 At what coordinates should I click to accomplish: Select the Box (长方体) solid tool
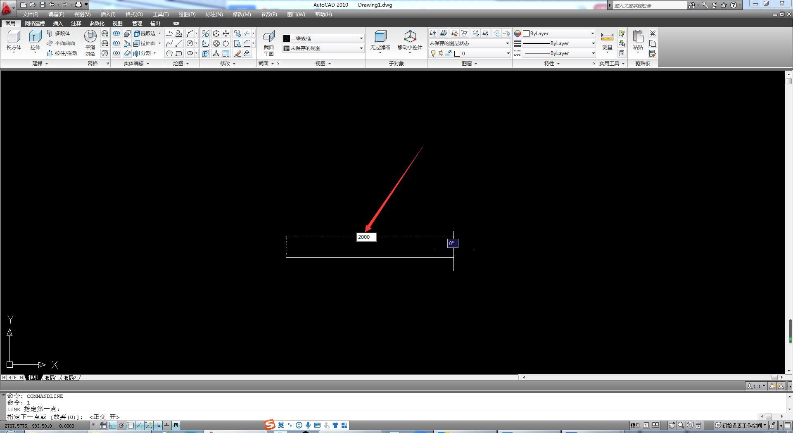14,40
